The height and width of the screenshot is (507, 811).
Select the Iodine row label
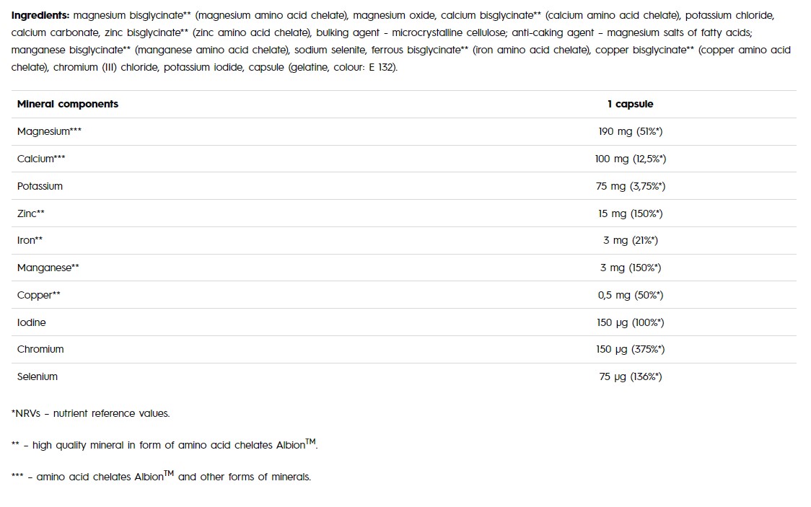(x=32, y=322)
